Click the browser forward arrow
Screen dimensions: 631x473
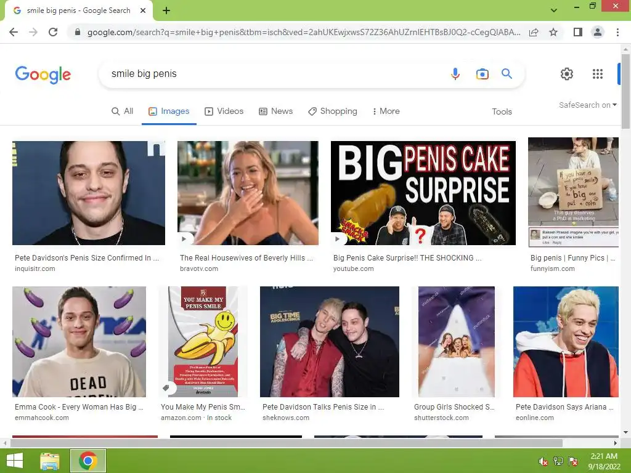(x=33, y=32)
